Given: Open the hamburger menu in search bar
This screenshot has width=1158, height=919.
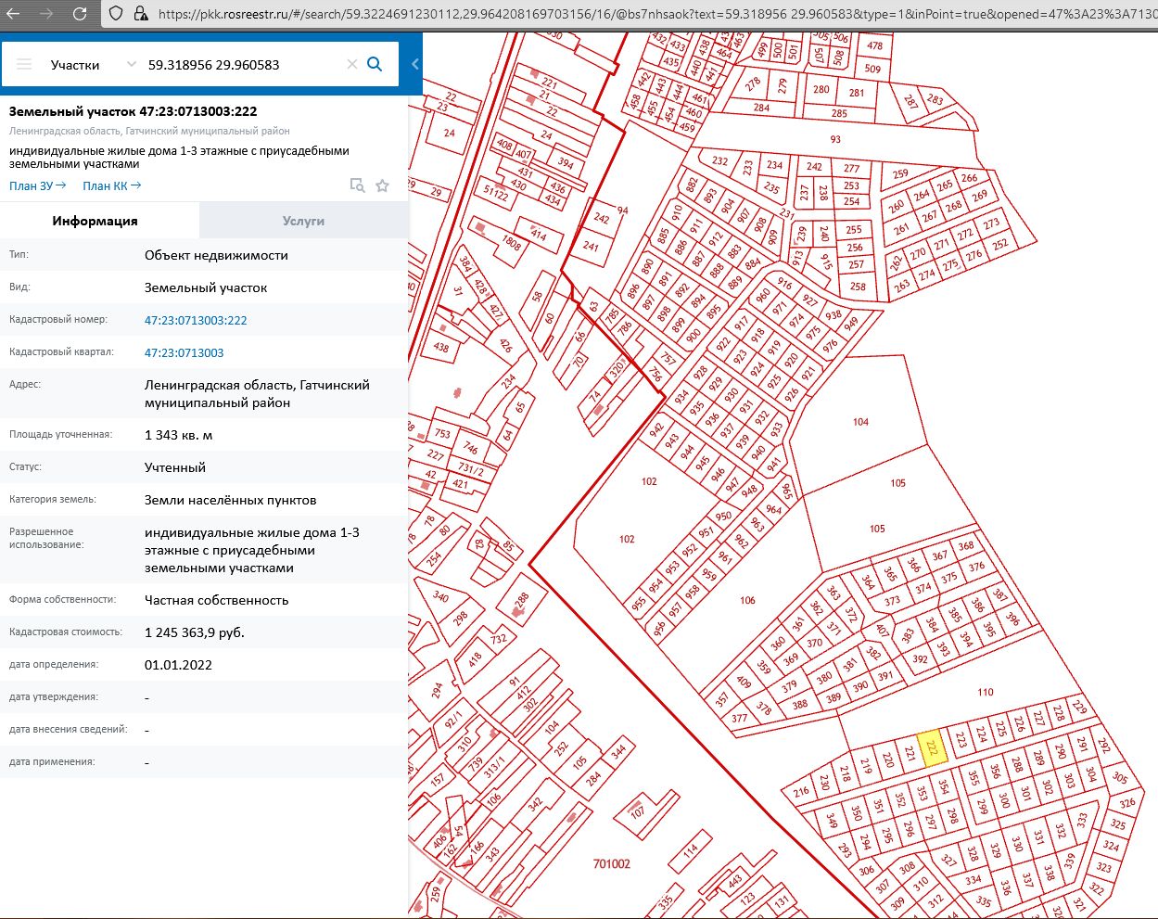Looking at the screenshot, I should (25, 65).
